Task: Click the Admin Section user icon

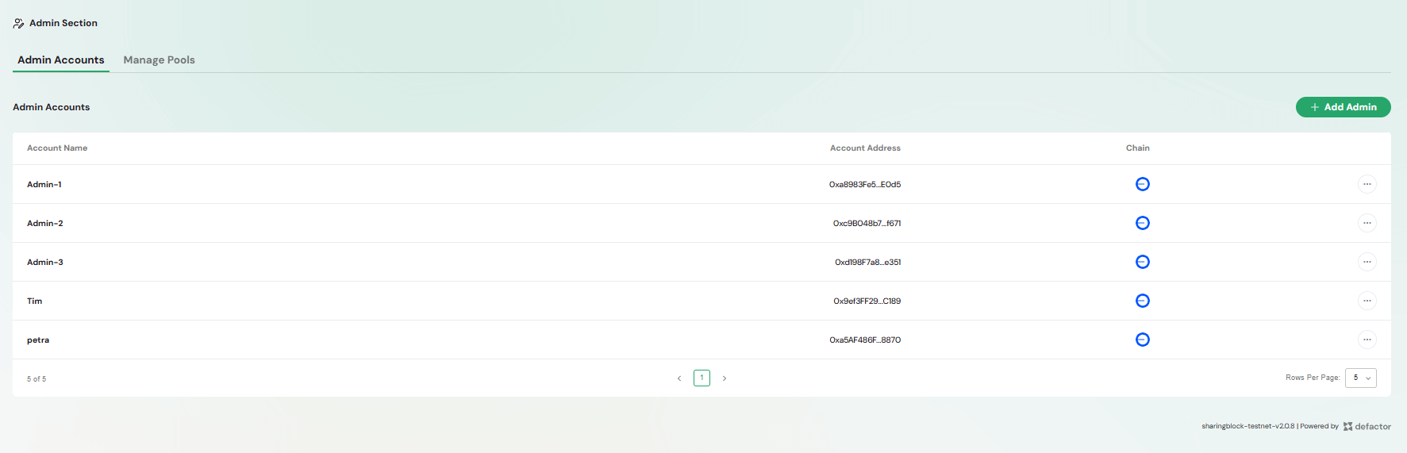Action: click(18, 23)
